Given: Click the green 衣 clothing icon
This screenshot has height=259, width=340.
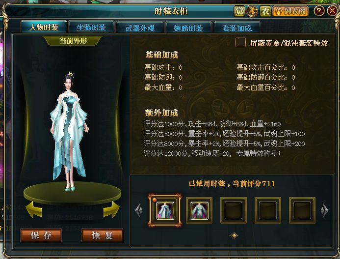Looking at the screenshot, I should tap(265, 11).
